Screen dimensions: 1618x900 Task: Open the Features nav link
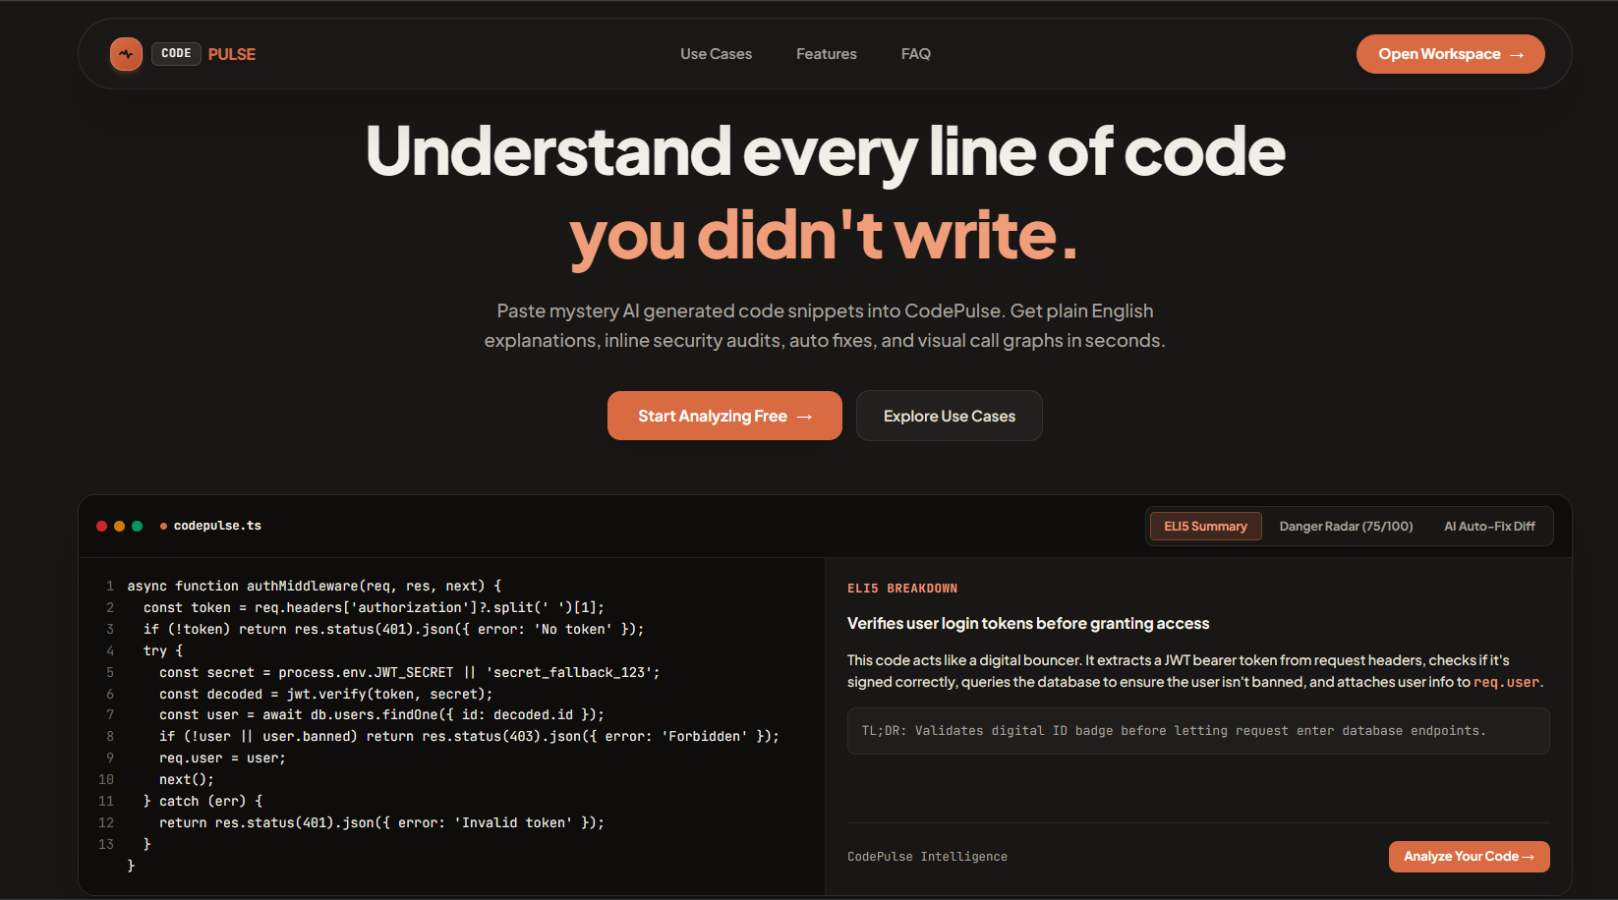tap(827, 54)
